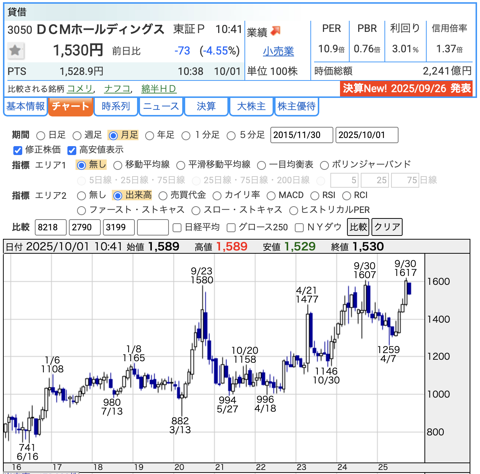
Task: Click the start date field 2015/11/30
Action: tap(301, 135)
